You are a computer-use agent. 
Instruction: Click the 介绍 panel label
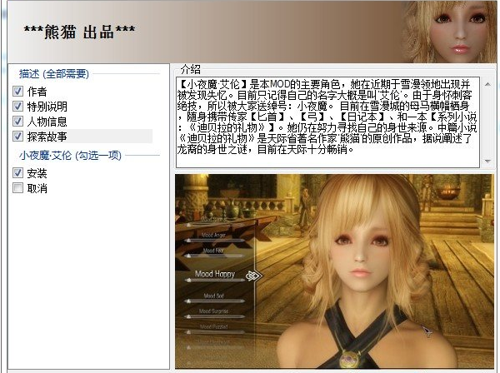pos(191,69)
